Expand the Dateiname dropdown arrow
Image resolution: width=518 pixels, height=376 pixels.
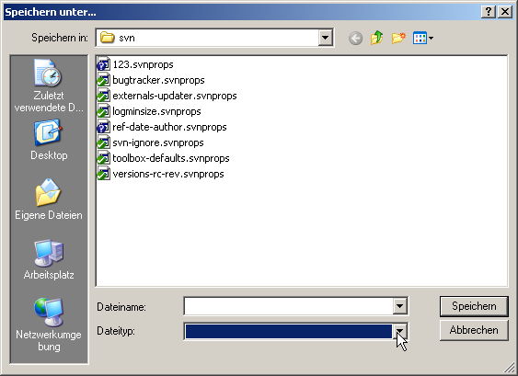pyautogui.click(x=399, y=306)
